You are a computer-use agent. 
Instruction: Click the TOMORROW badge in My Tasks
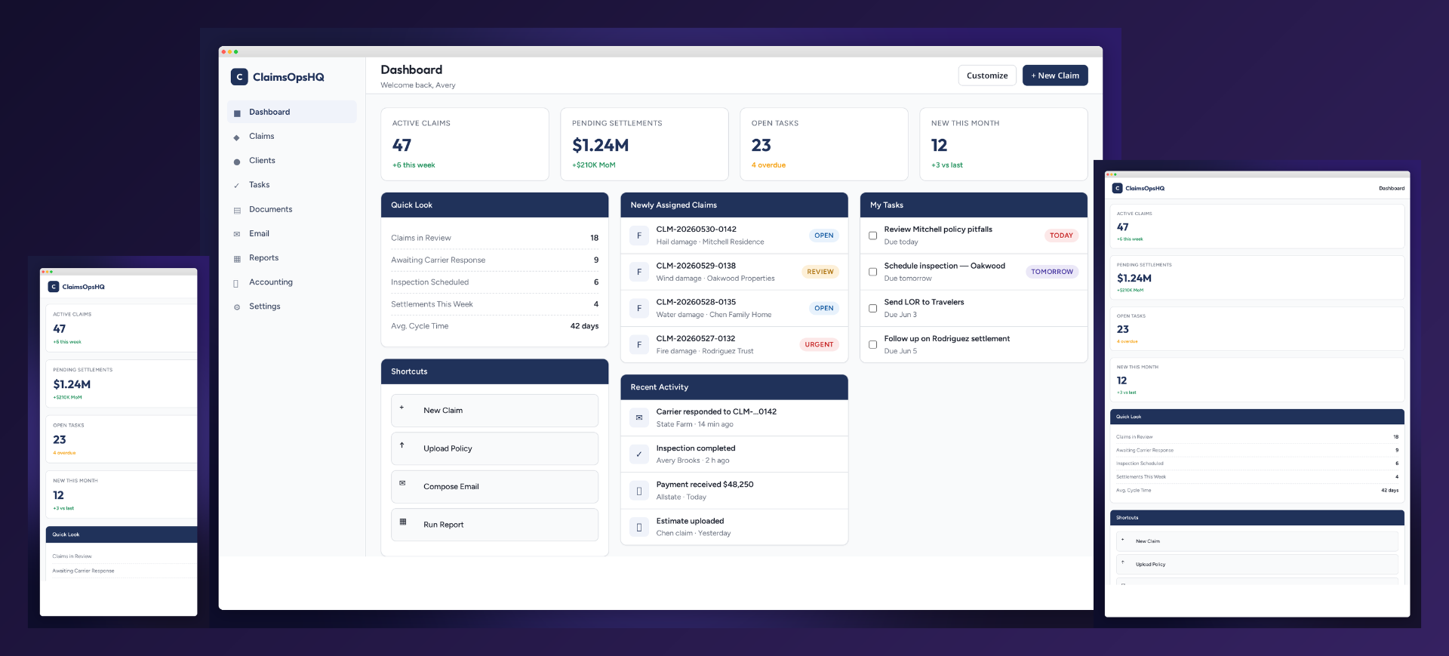(1052, 272)
